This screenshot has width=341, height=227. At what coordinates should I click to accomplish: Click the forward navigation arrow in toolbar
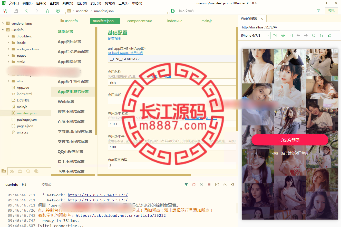click(37, 11)
